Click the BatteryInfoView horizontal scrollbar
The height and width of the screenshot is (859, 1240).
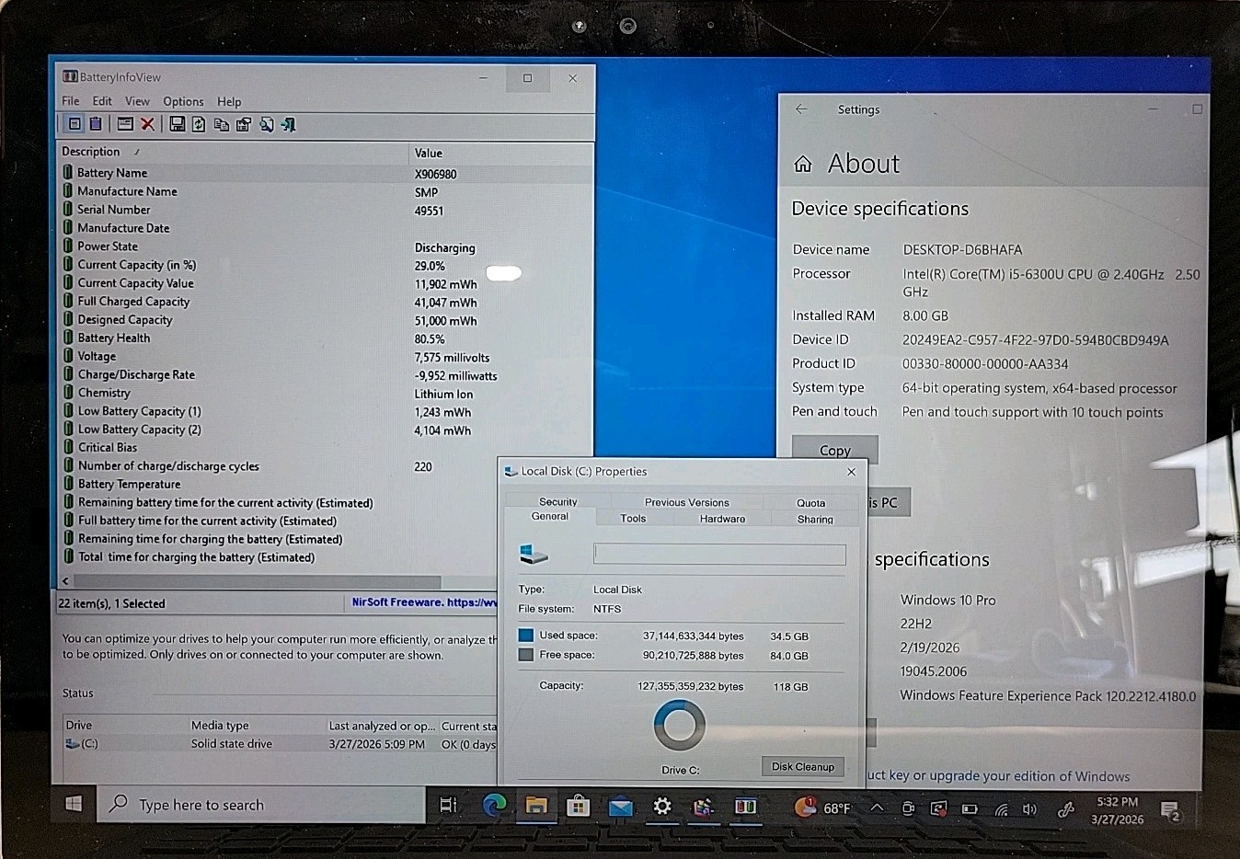point(257,581)
